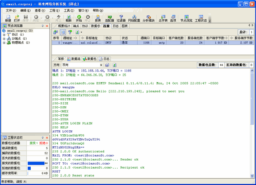
Task: Open the 编辑(E) menu
Action: pos(25,10)
